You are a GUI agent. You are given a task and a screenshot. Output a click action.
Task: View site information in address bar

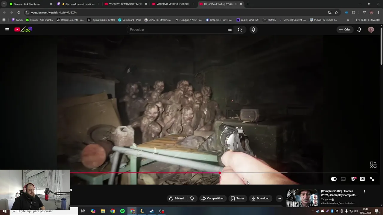pyautogui.click(x=27, y=13)
